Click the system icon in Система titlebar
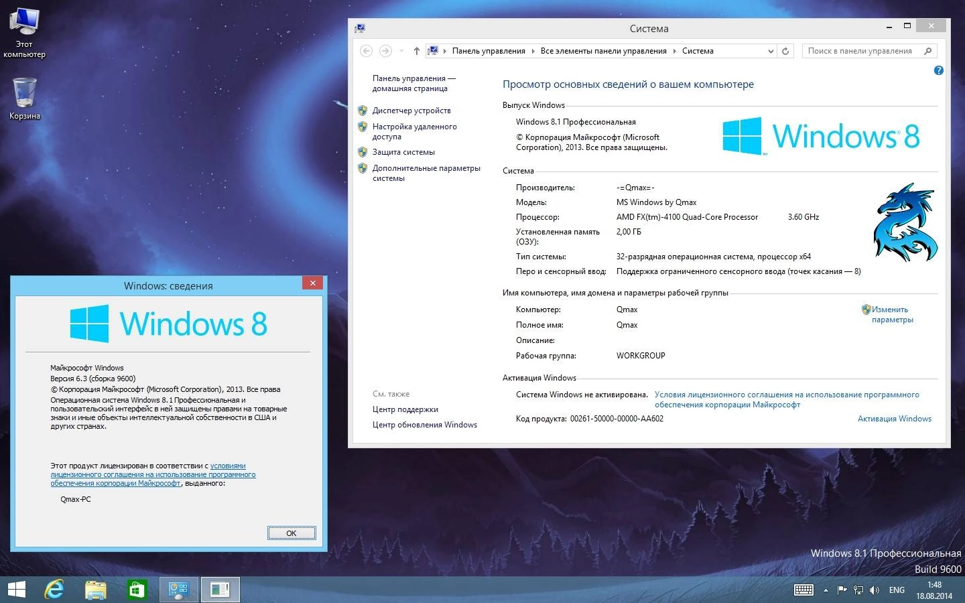 (x=360, y=28)
